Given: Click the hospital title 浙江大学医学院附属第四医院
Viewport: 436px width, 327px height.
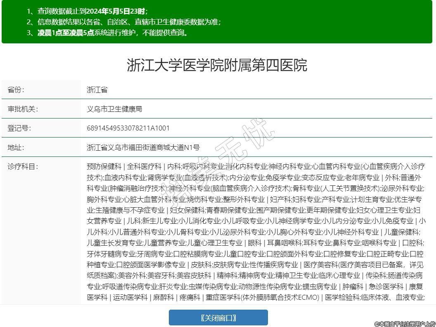Looking at the screenshot, I should [217, 65].
